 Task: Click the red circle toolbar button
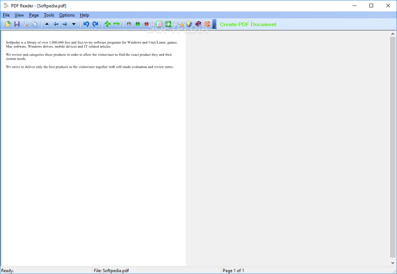coord(147,24)
